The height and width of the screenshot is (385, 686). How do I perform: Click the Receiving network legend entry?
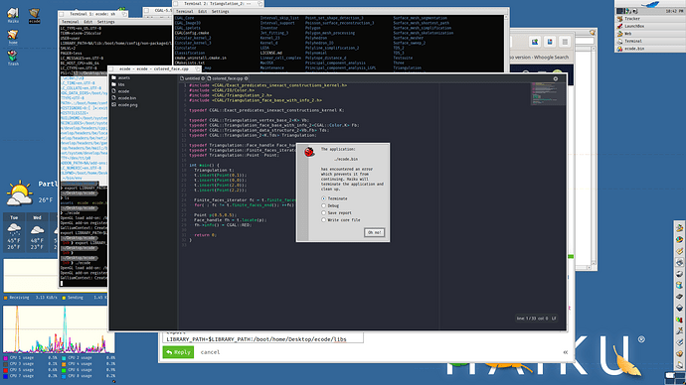coord(30,298)
